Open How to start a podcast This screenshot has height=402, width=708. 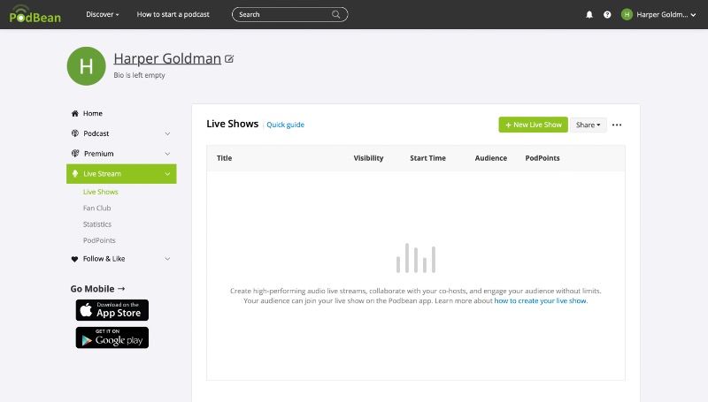pos(173,14)
